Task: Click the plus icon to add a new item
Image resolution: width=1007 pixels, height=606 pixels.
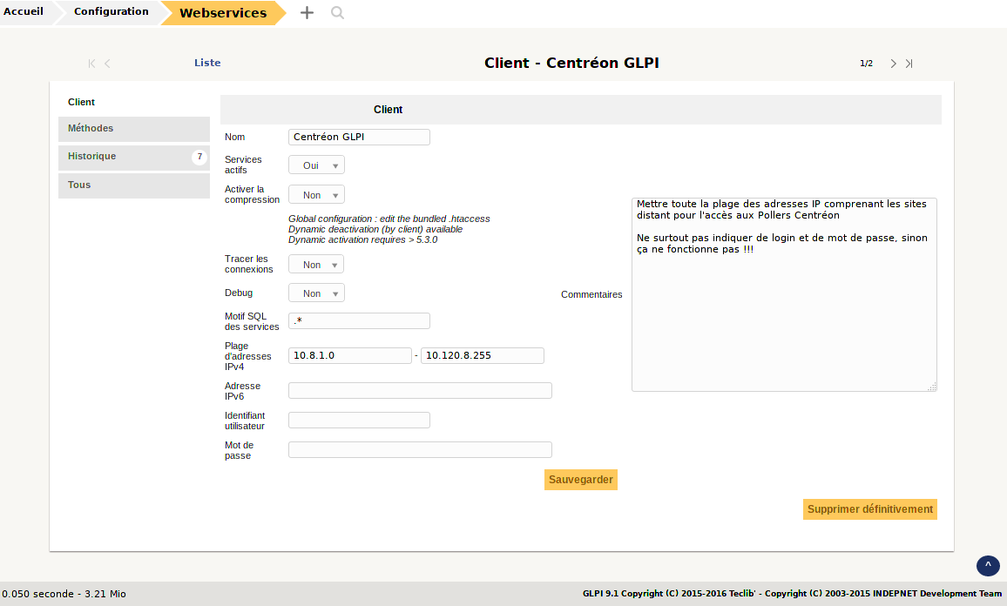Action: 307,12
